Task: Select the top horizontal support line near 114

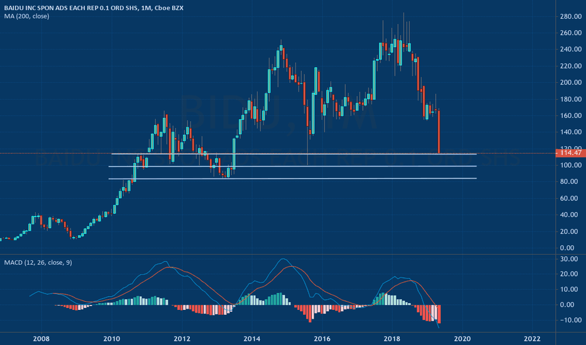Action: (294, 154)
